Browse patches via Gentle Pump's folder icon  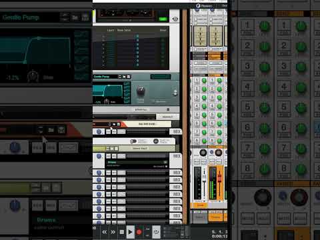click(124, 77)
